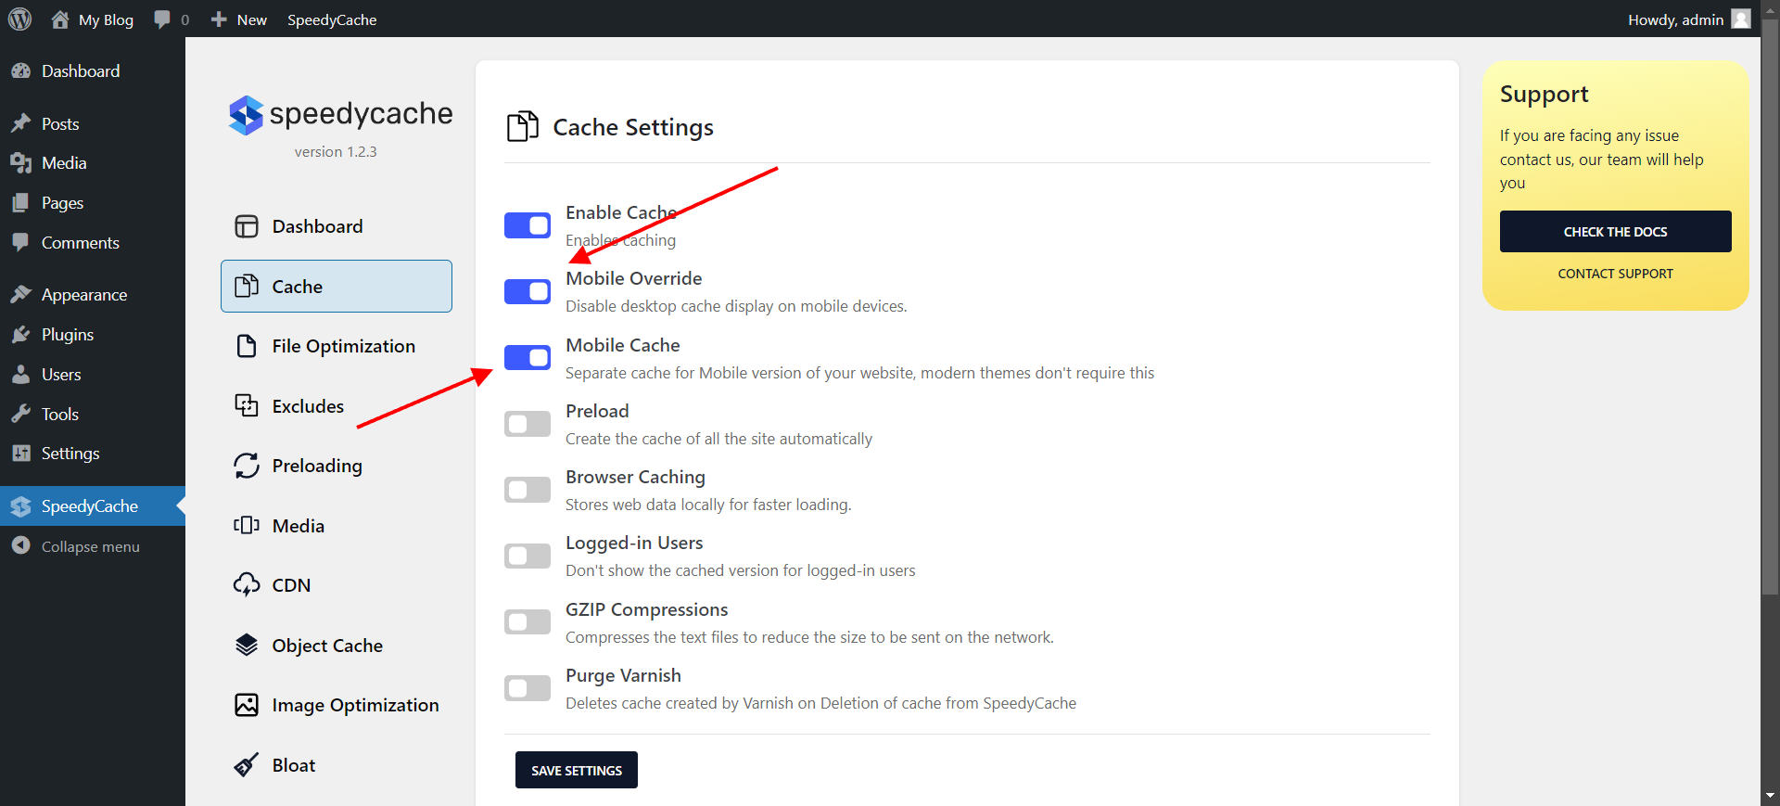1780x806 pixels.
Task: Toggle the Enable Cache switch
Action: pyautogui.click(x=528, y=225)
